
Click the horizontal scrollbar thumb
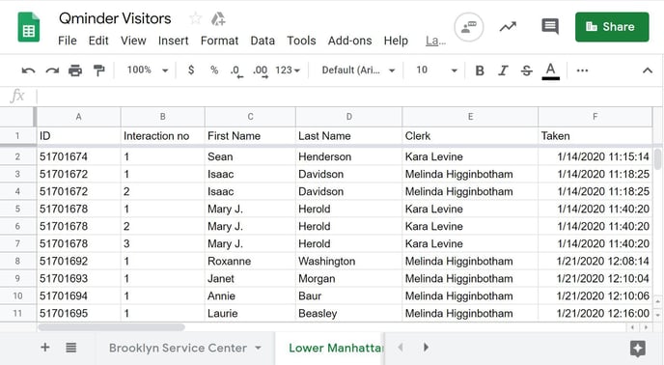[x=111, y=326]
